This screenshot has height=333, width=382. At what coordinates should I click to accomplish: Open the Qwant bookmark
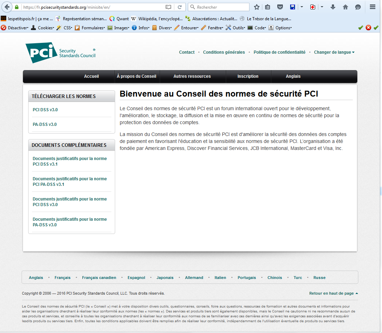click(x=119, y=19)
